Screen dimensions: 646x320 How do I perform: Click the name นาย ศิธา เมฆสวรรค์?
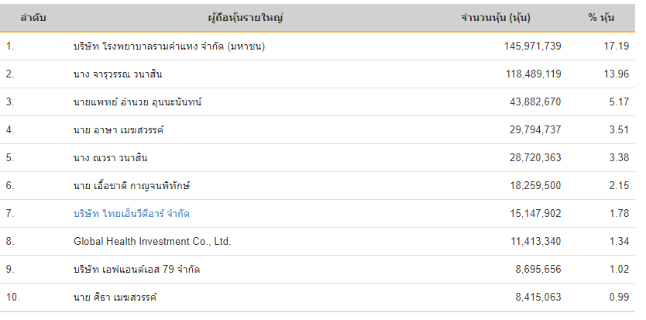click(x=115, y=298)
